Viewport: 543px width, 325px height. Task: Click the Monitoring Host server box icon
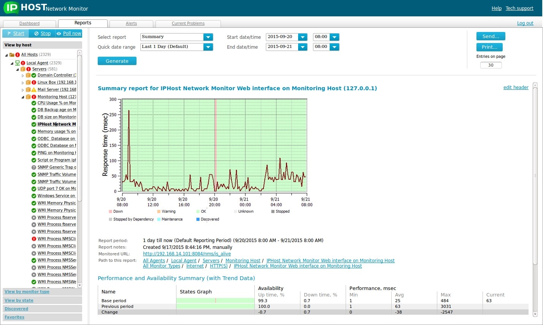[x=28, y=97]
